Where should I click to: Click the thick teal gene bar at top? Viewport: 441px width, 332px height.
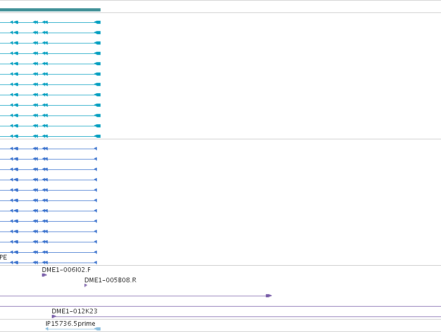tap(50, 10)
